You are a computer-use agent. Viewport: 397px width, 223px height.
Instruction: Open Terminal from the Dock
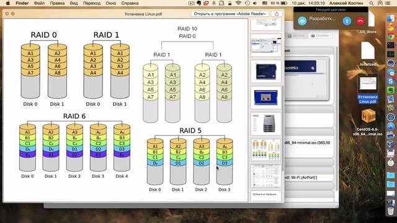pos(391,45)
